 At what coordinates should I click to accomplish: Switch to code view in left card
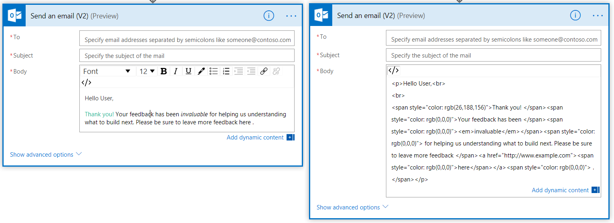pyautogui.click(x=86, y=83)
